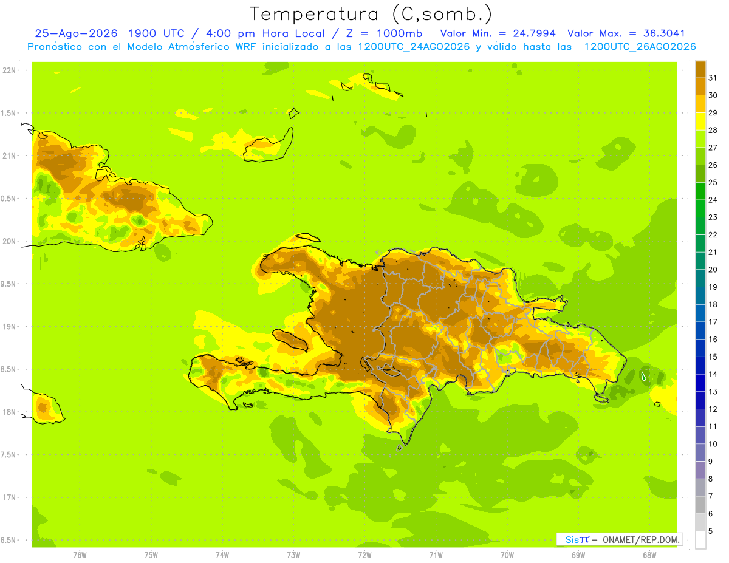Click the "72W" longitude label
The width and height of the screenshot is (729, 563).
(x=364, y=555)
